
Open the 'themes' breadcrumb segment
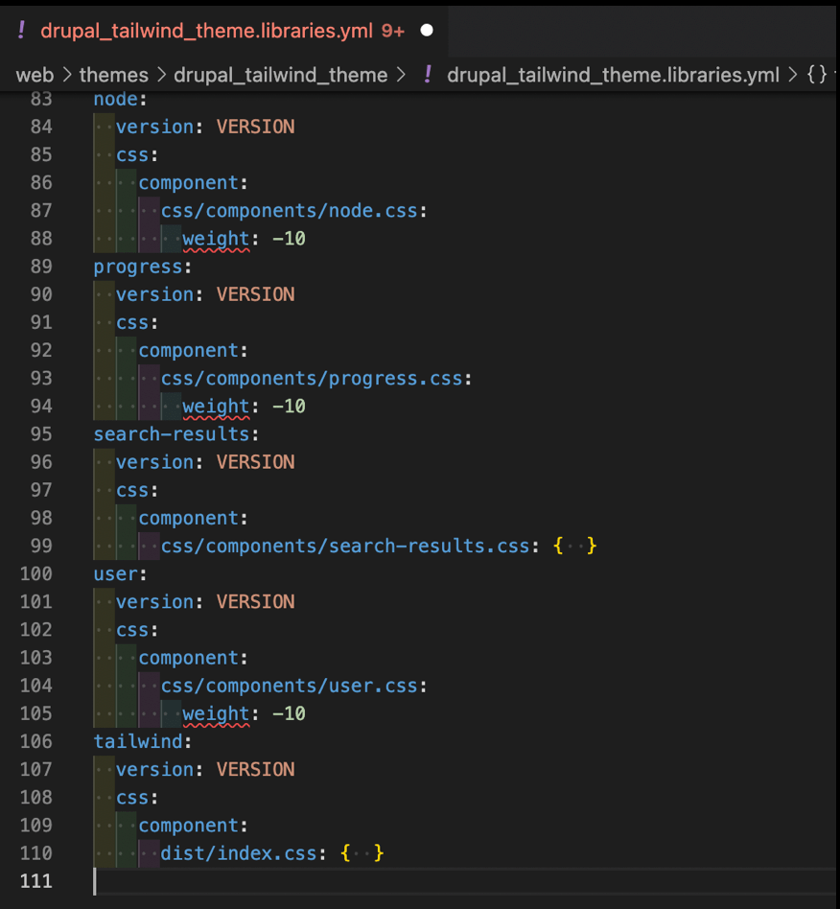pyautogui.click(x=113, y=75)
